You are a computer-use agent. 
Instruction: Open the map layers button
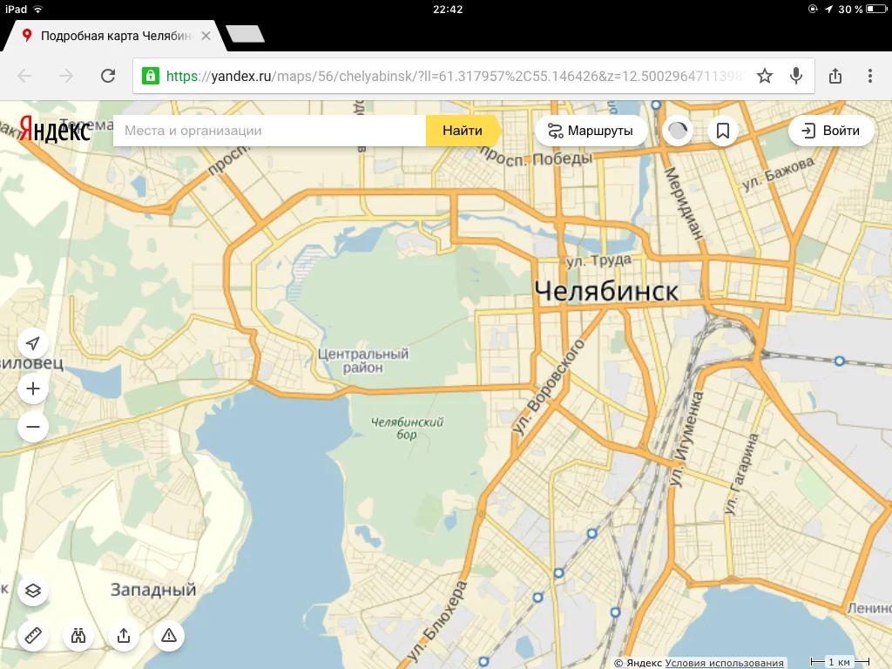point(33,591)
